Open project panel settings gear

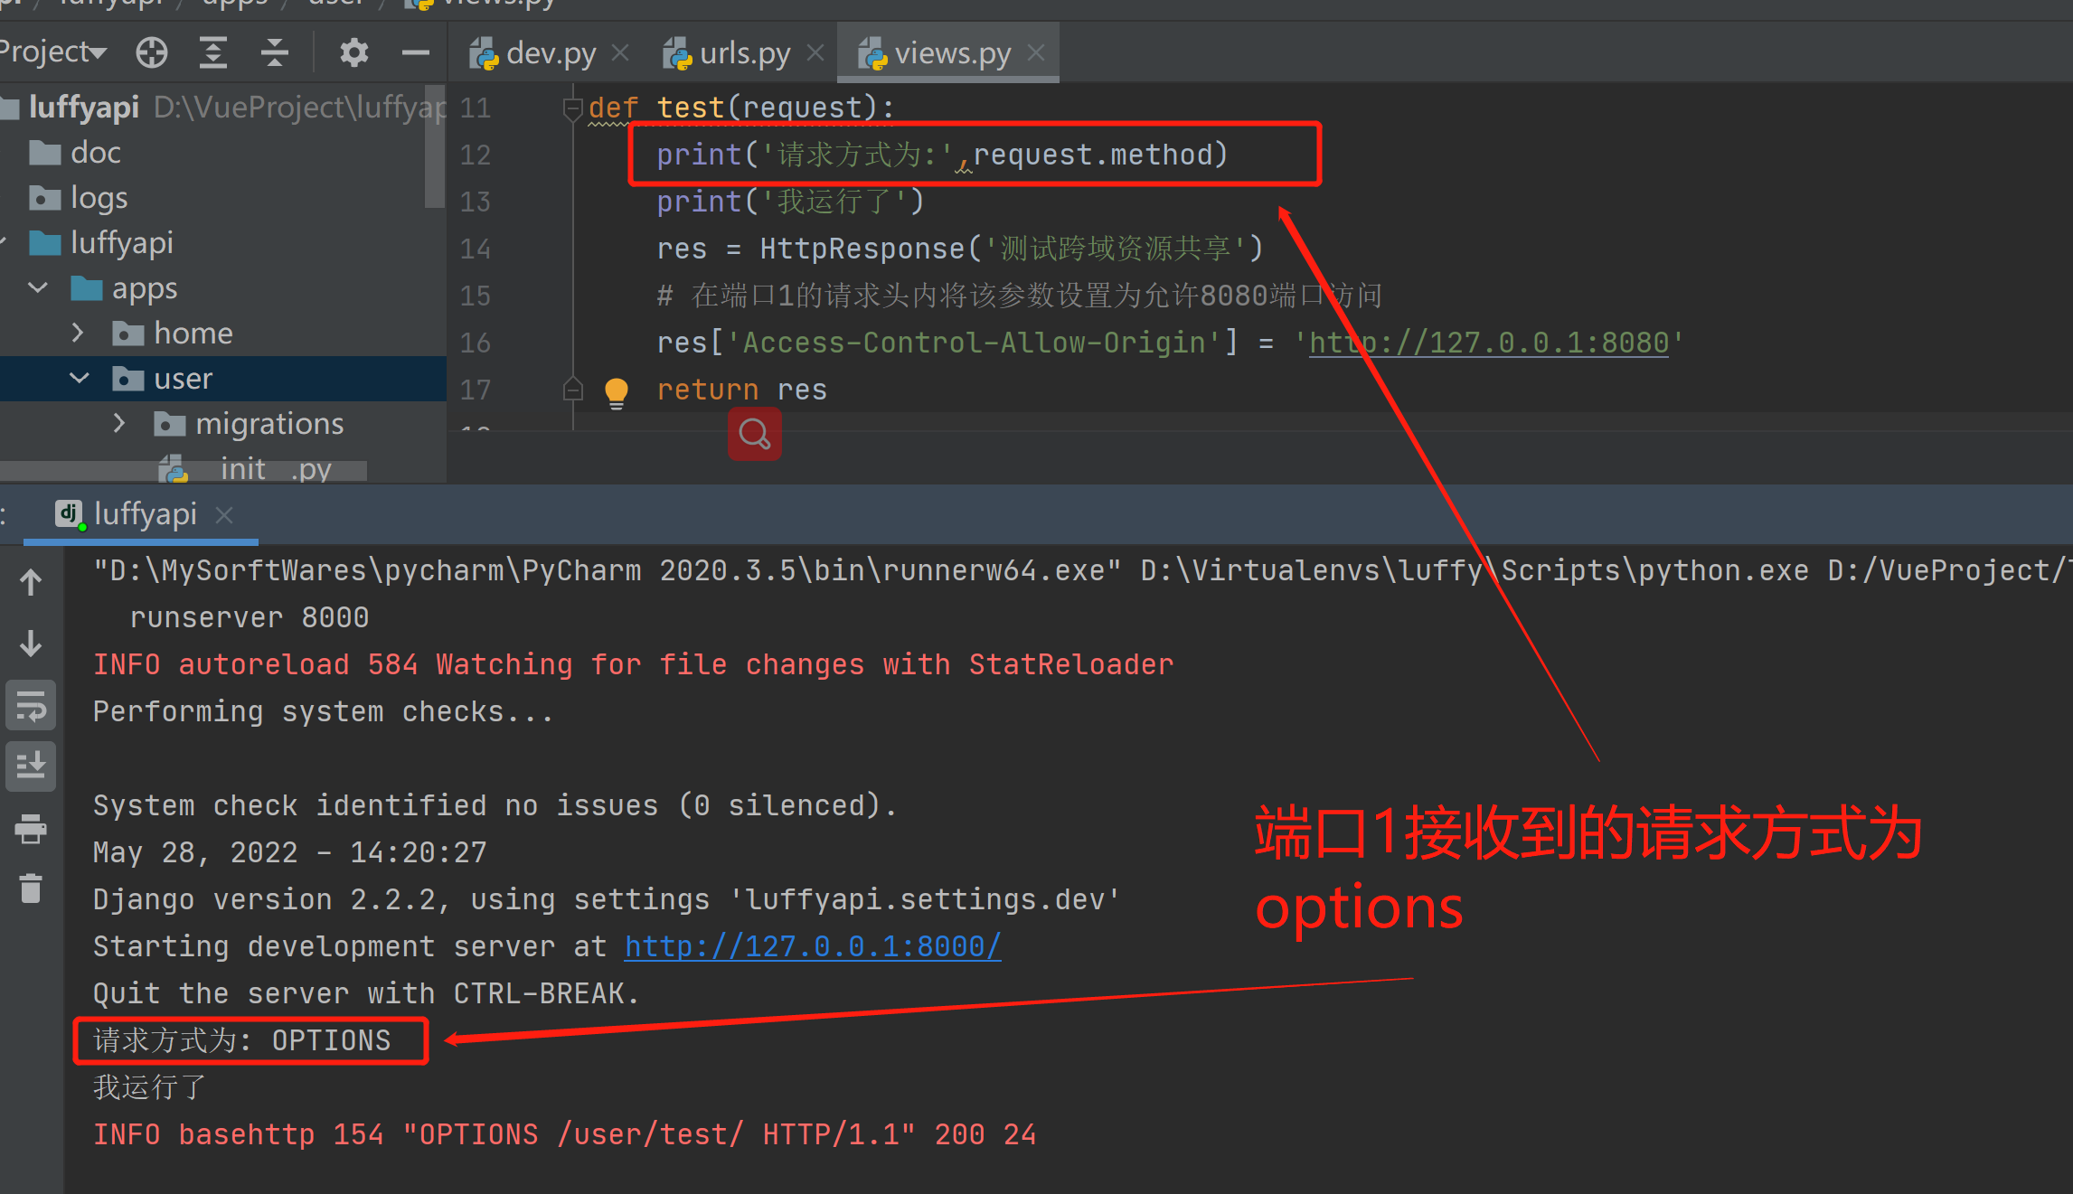(353, 52)
